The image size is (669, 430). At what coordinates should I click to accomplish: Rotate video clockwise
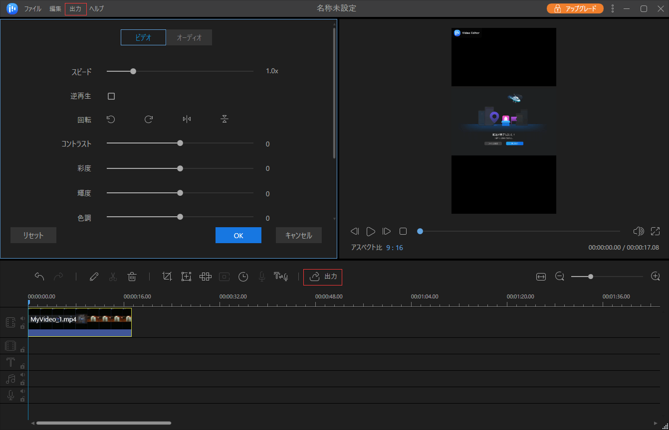[149, 119]
